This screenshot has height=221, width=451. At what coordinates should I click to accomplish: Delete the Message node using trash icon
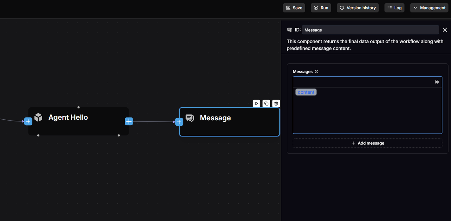click(276, 103)
